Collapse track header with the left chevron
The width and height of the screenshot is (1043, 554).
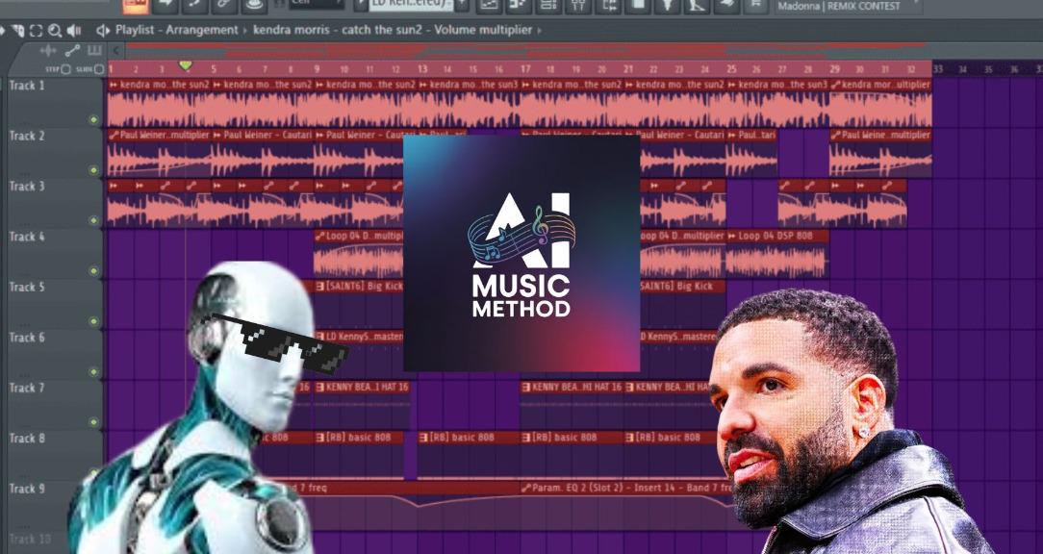tap(115, 51)
